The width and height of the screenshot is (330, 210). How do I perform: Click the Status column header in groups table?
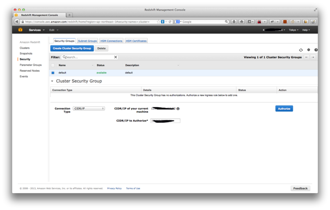click(100, 65)
